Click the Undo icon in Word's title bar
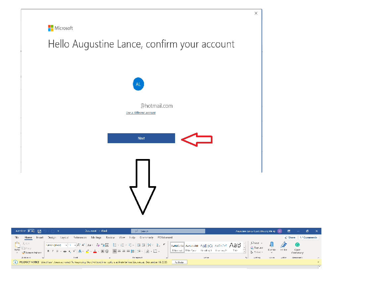374x283 pixels. 45,231
